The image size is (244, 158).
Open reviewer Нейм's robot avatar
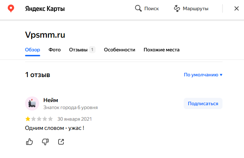pyautogui.click(x=32, y=103)
